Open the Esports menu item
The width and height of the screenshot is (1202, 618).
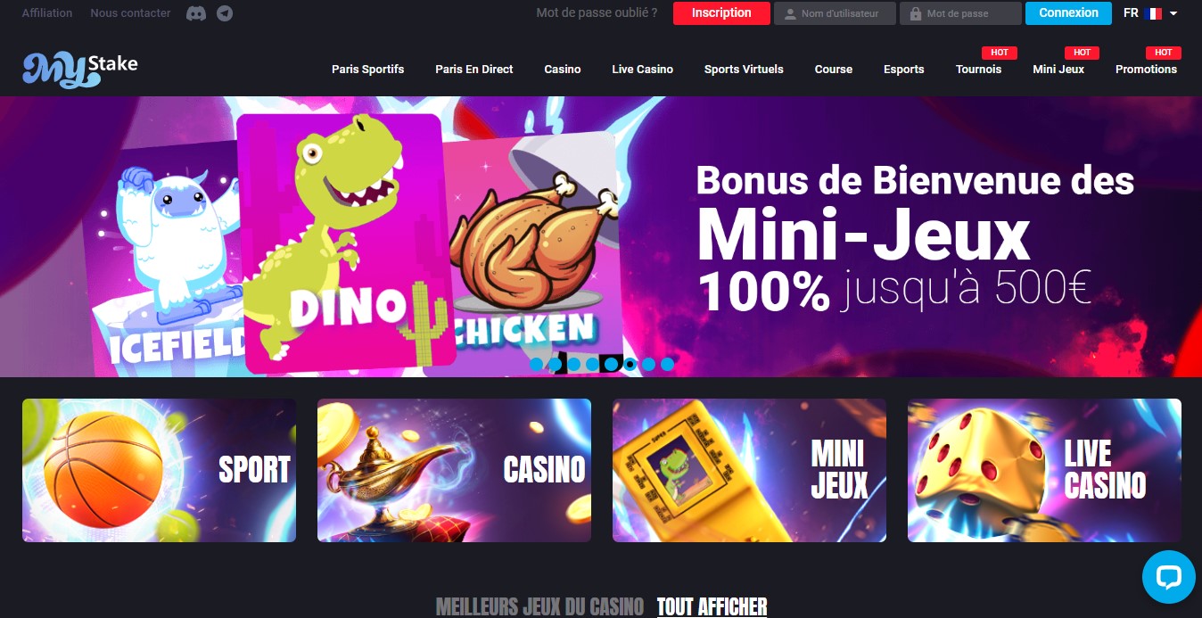tap(903, 69)
